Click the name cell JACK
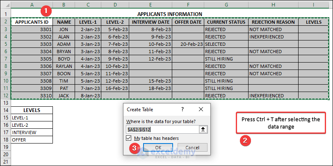Image resolution: width=333 pixels, height=166 pixels. click(x=64, y=96)
